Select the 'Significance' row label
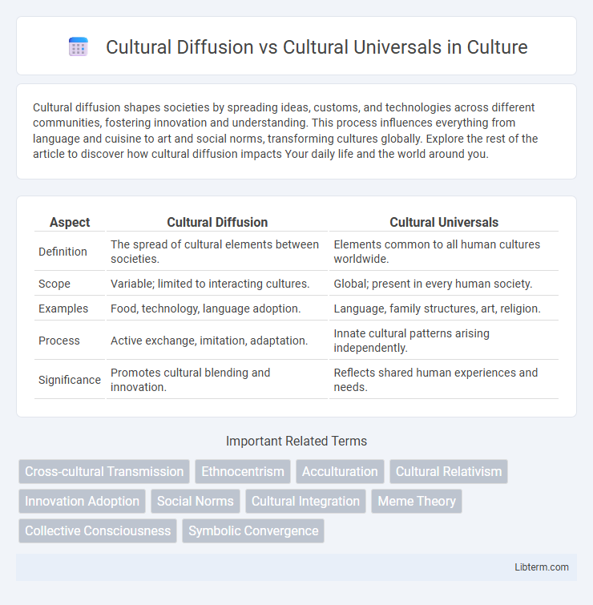 pyautogui.click(x=70, y=380)
